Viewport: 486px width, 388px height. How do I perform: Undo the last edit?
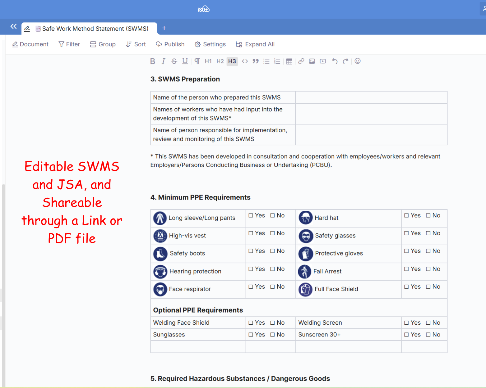pos(335,61)
